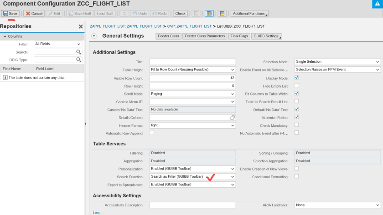Click the Visible Row Count input field
This screenshot has width=383, height=215.
[x=192, y=78]
